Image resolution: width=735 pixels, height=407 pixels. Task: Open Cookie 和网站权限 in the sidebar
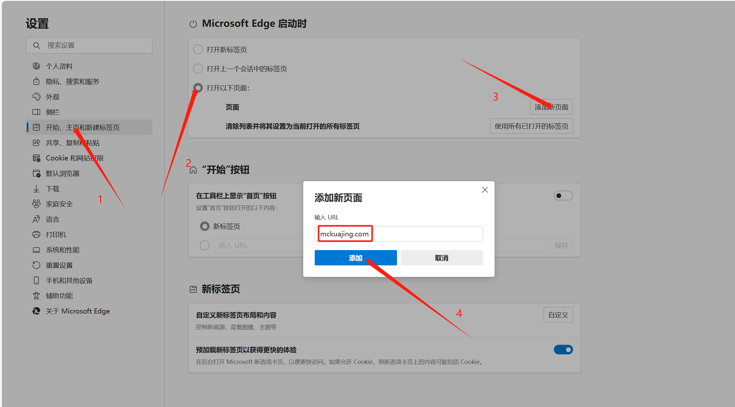[89, 158]
